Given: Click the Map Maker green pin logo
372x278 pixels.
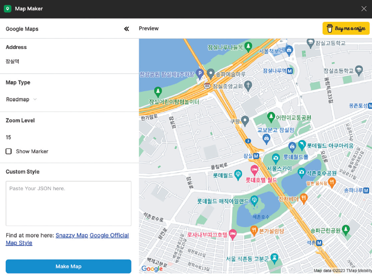Looking at the screenshot, I should 8,9.
